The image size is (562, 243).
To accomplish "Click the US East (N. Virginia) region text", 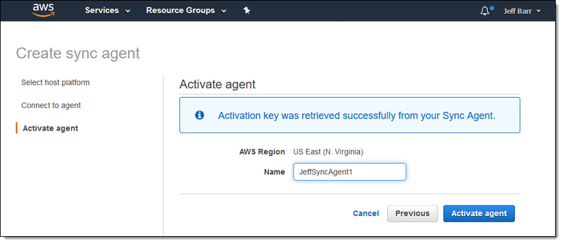I will 328,152.
